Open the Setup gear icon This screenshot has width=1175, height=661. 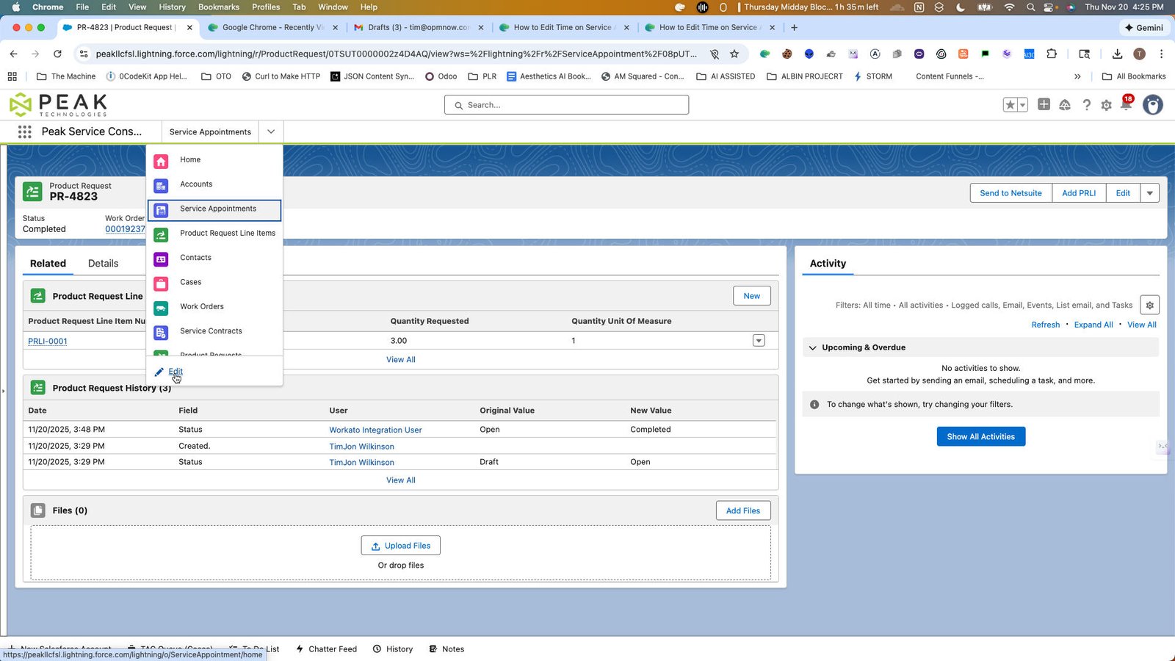click(x=1106, y=105)
